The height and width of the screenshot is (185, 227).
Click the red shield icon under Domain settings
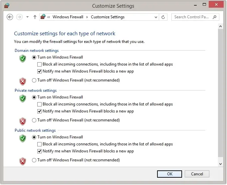[23, 82]
